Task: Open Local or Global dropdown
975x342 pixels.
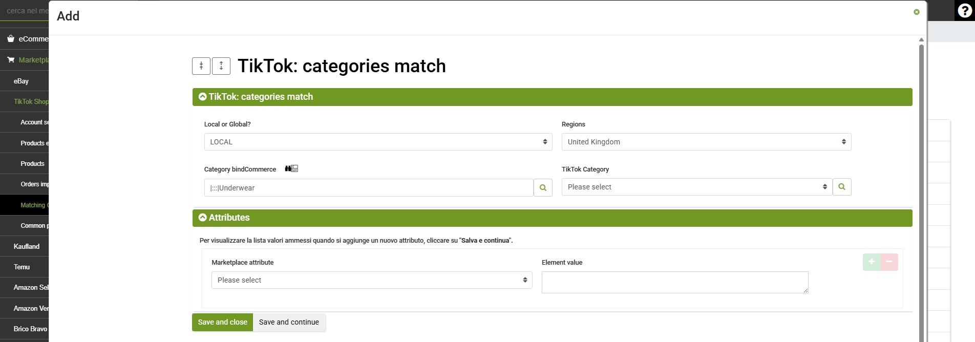Action: 378,142
